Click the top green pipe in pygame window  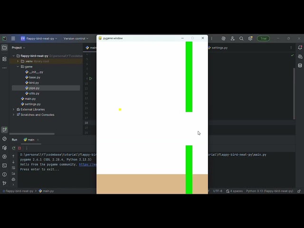(x=189, y=77)
